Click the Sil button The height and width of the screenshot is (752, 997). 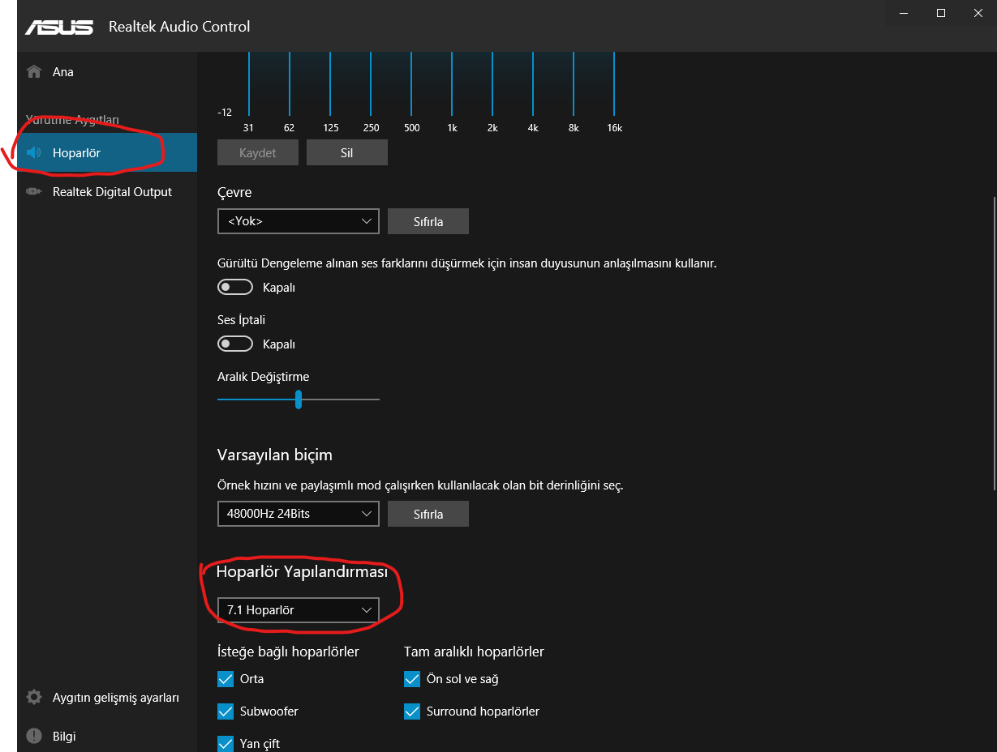(x=347, y=153)
